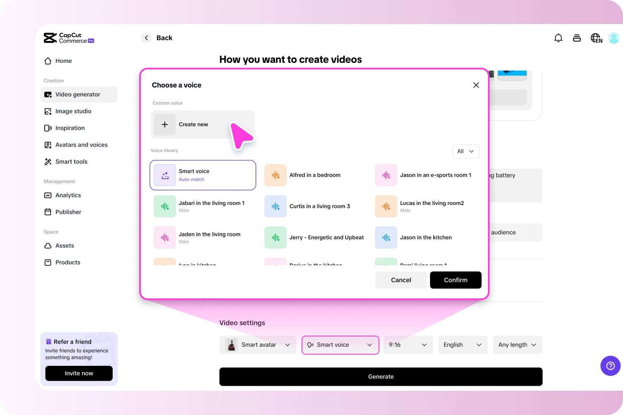623x415 pixels.
Task: Click Auto-match label under Smart voice
Action: (x=191, y=179)
